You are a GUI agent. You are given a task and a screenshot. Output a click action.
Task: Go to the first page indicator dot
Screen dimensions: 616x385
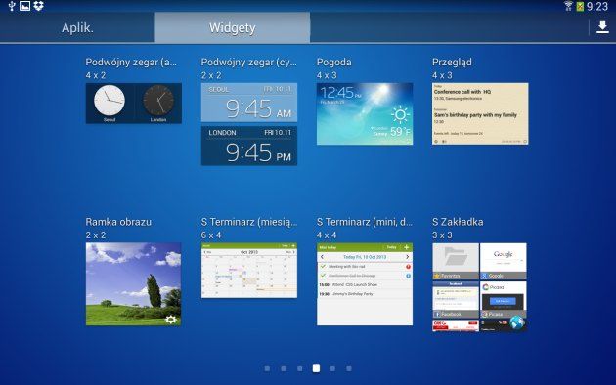coord(267,368)
